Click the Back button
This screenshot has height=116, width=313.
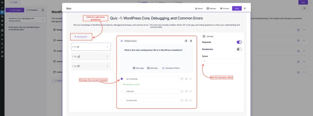(x=14, y=2)
